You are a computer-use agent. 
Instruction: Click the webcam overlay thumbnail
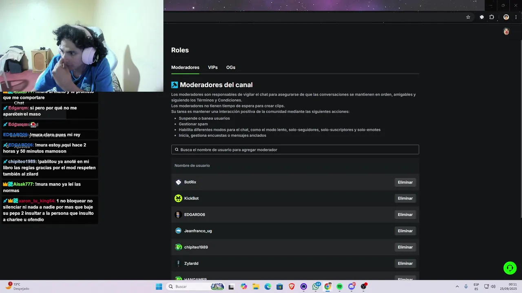click(x=82, y=46)
